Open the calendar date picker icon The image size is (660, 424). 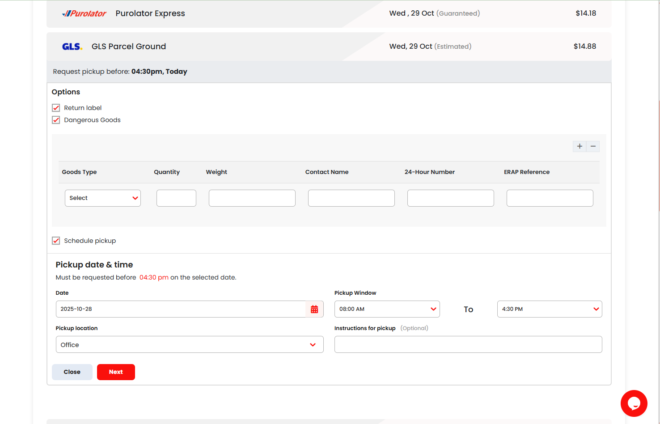point(314,309)
